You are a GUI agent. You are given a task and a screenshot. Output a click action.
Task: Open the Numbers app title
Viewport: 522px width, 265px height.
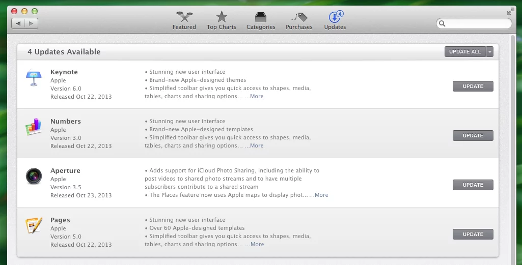pos(66,121)
